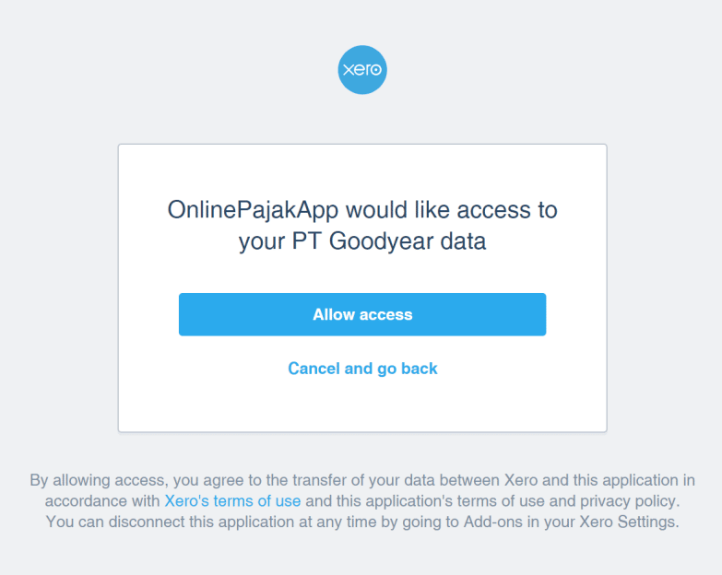Click blank area above the heading in card
Image resolution: width=722 pixels, height=575 pixels.
click(362, 170)
